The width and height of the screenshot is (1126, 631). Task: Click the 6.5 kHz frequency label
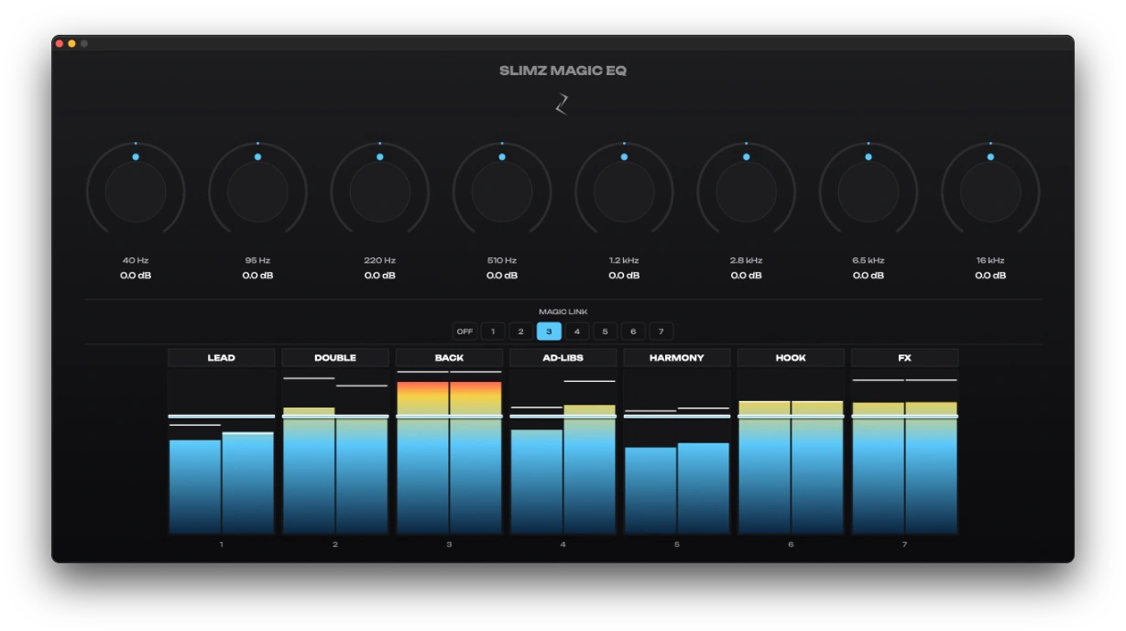(x=869, y=261)
